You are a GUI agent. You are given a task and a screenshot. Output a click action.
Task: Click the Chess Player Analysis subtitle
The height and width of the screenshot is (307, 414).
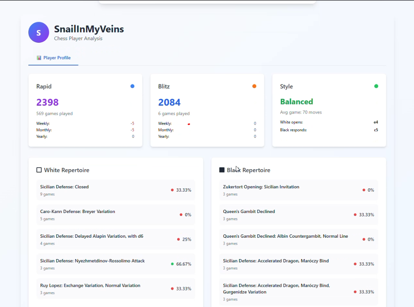(x=78, y=38)
